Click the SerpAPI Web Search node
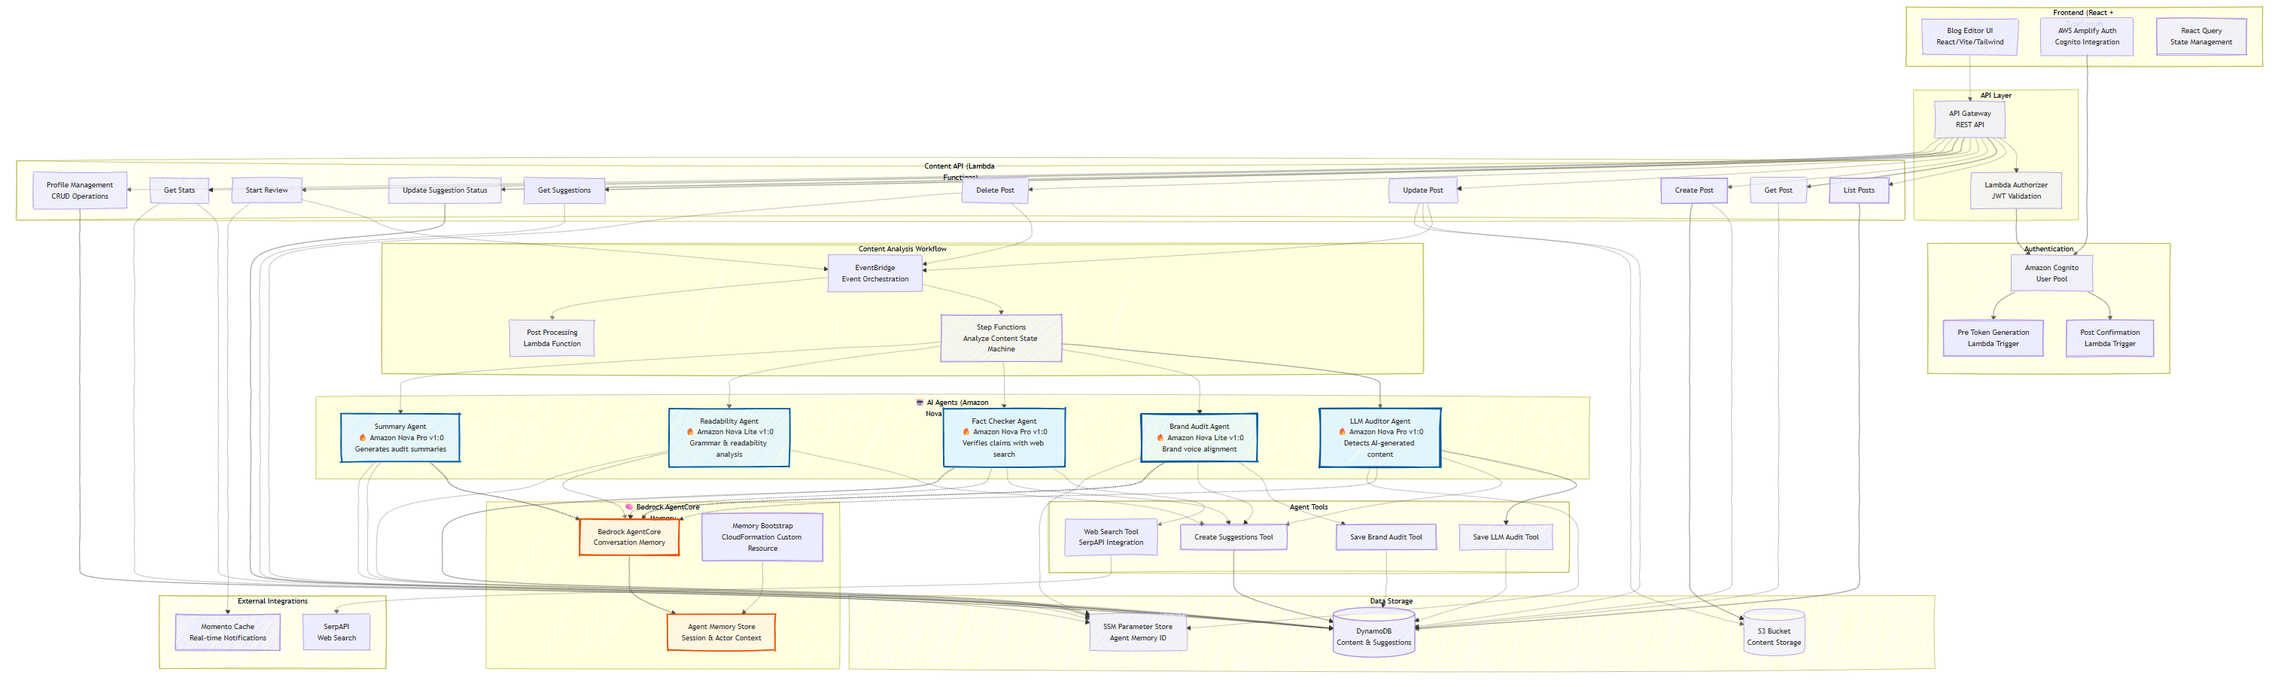The image size is (2272, 687). (x=336, y=632)
